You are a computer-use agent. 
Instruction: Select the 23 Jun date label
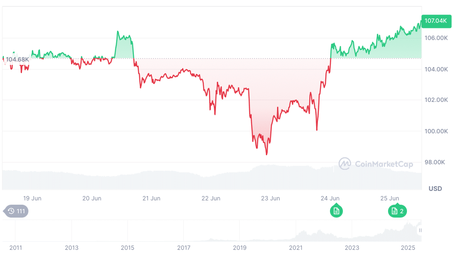(x=271, y=198)
